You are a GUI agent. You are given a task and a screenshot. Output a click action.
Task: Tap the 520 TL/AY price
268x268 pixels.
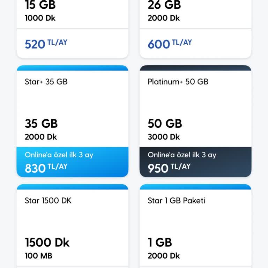[x=46, y=44]
